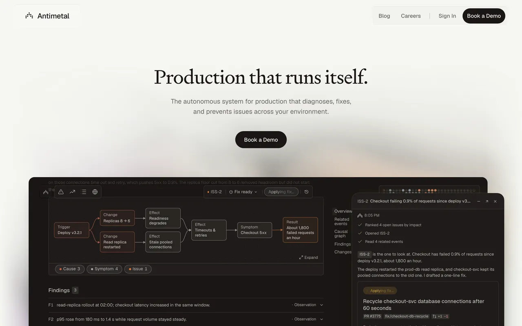
Task: Open the Careers link in the header
Action: (411, 16)
